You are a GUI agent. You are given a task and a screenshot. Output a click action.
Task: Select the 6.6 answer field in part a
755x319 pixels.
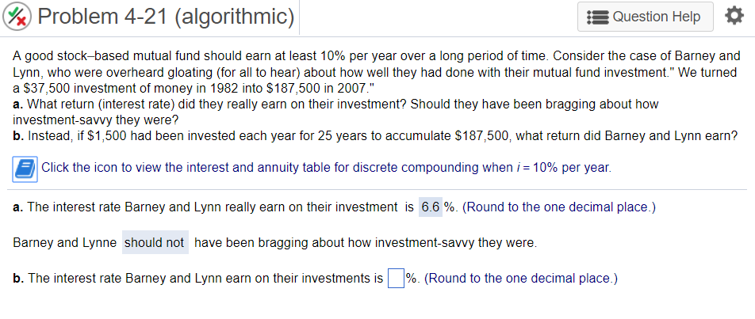431,208
